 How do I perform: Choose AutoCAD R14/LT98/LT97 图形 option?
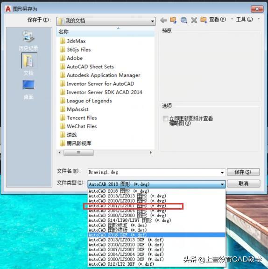click(156, 220)
